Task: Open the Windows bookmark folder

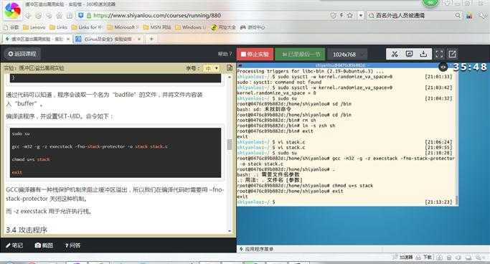Action: pyautogui.click(x=191, y=27)
